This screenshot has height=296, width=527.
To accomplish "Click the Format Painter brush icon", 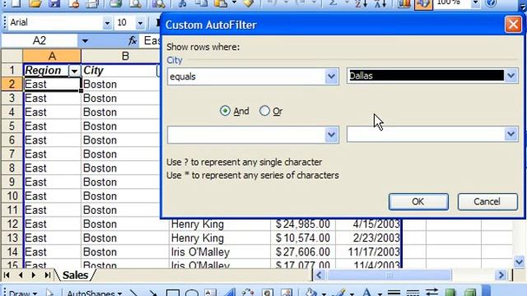I will [249, 3].
